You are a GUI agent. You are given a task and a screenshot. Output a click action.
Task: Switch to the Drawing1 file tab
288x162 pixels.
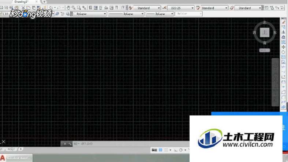22,2
